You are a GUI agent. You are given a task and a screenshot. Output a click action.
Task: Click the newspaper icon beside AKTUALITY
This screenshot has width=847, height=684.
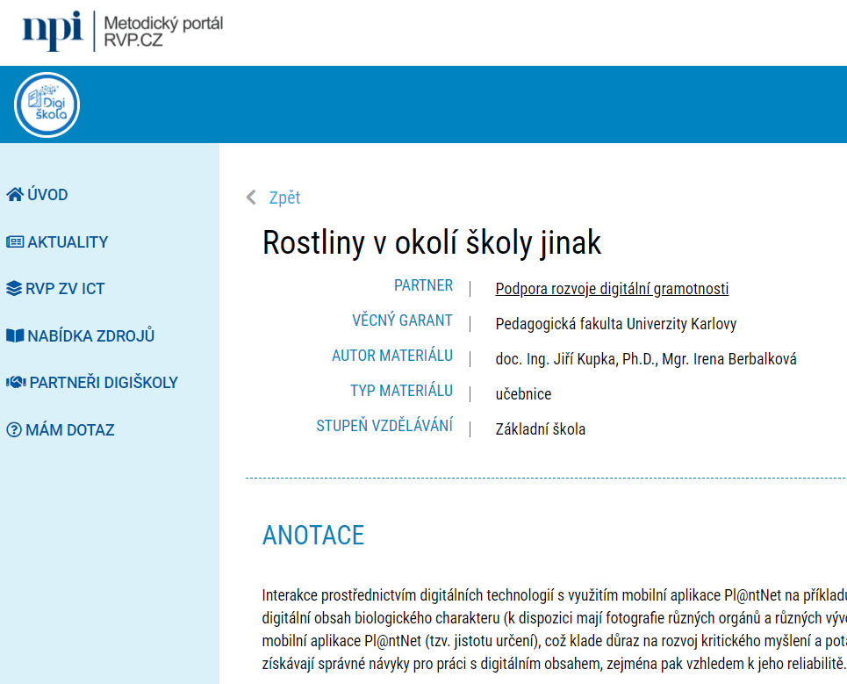coord(14,242)
